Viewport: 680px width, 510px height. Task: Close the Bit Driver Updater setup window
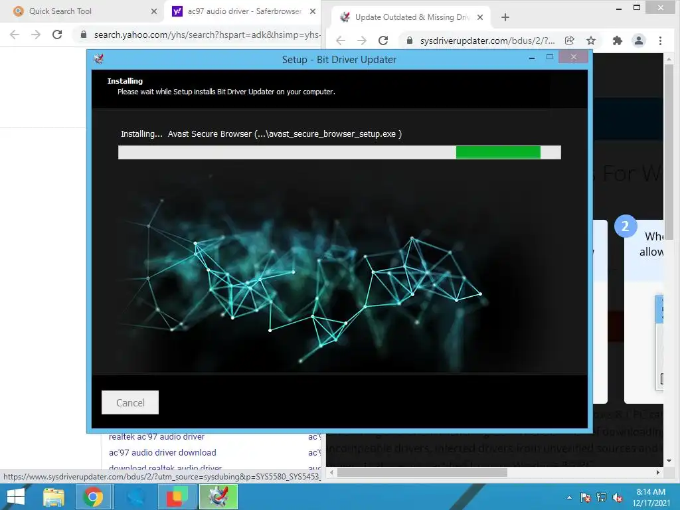pos(573,57)
